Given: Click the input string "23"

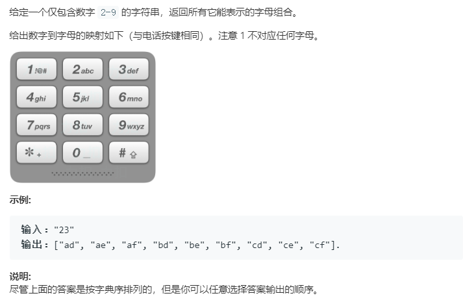Looking at the screenshot, I should pos(64,230).
